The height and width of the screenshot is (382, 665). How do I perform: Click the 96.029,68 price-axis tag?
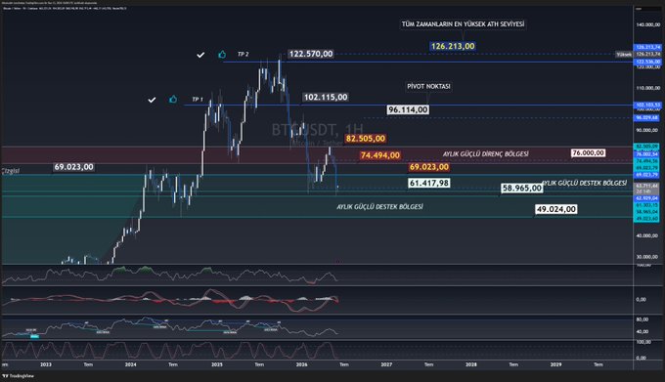pyautogui.click(x=646, y=118)
